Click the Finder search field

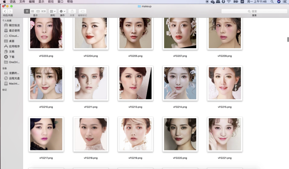(x=254, y=11)
